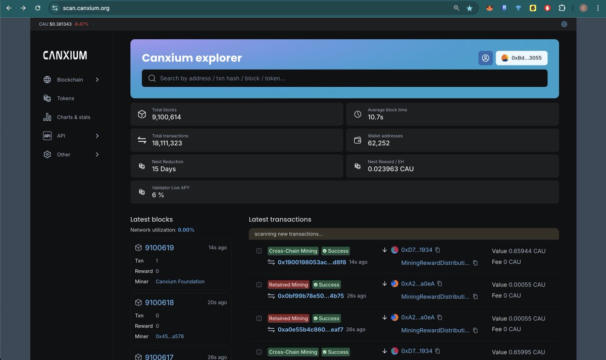Click the Canxium logo
The image size is (606, 360).
65,55
